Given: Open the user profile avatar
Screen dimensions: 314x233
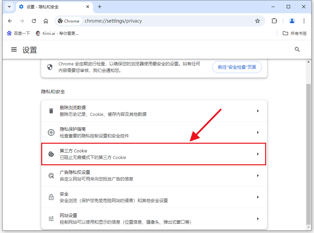Looking at the screenshot, I should [x=292, y=21].
